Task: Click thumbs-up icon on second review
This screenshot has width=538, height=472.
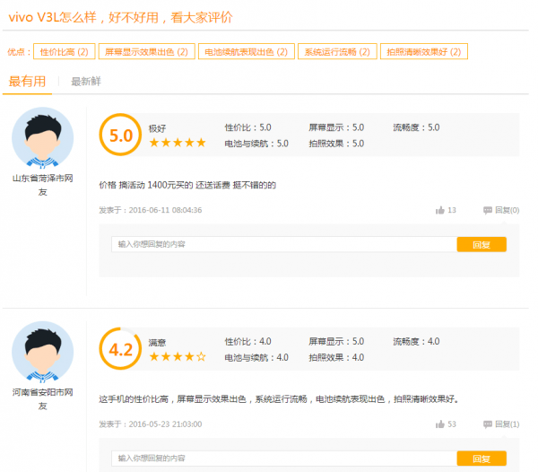Action: (x=439, y=424)
